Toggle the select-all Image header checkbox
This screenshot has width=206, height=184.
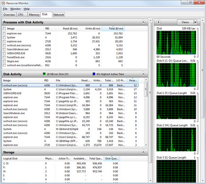point(4,28)
